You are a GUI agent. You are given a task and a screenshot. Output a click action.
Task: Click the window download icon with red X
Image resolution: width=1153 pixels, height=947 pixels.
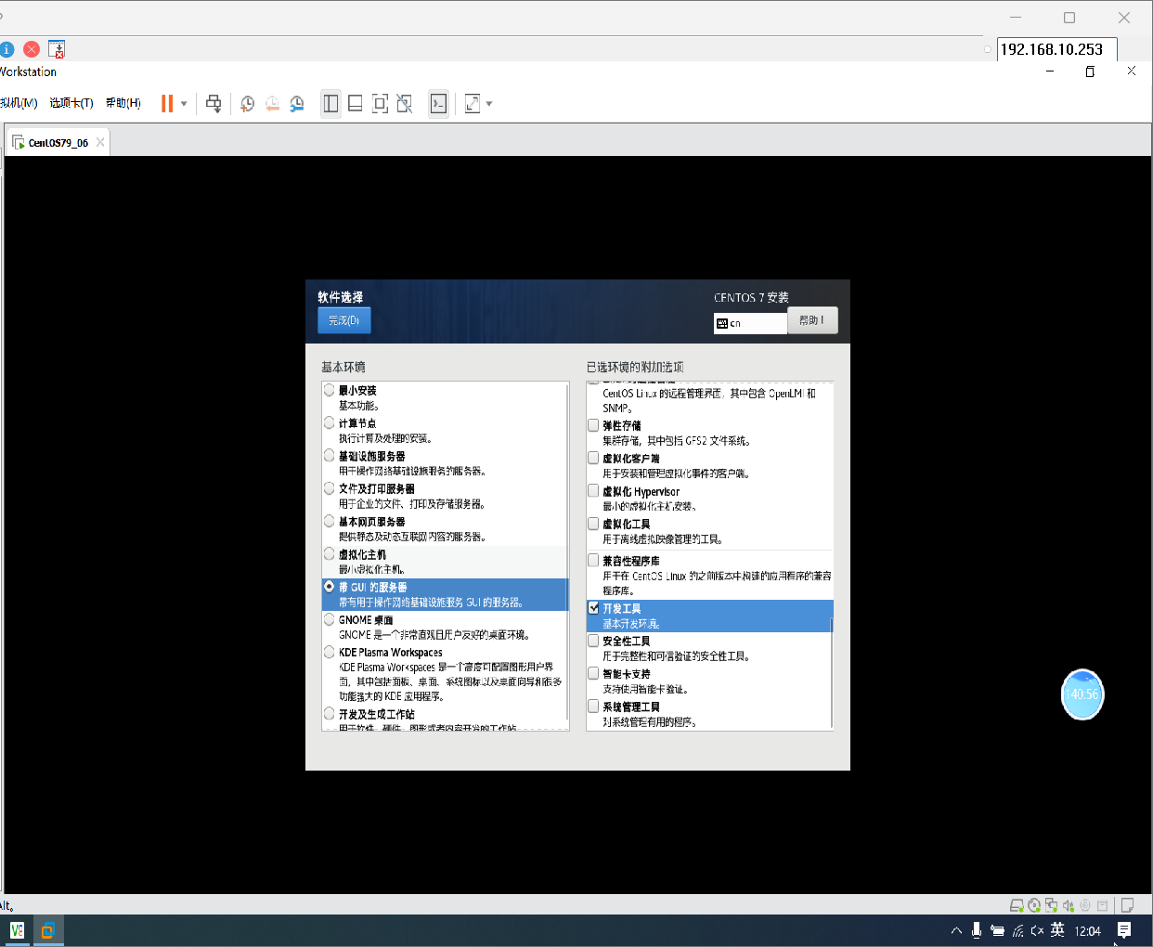click(57, 49)
